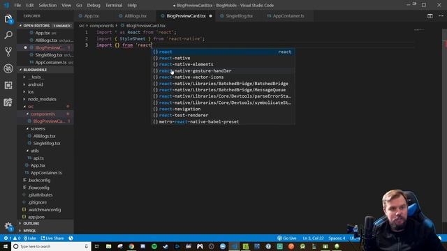Select 'react-native-vector-icons' suggestion
Image resolution: width=447 pixels, height=251 pixels.
pos(223,77)
